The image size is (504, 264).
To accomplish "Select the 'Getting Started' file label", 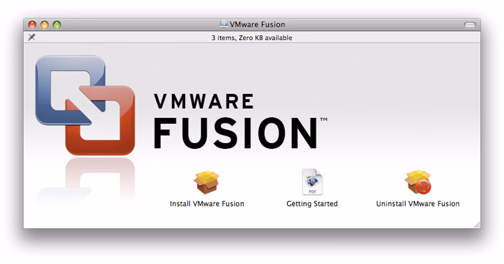I will click(x=312, y=204).
